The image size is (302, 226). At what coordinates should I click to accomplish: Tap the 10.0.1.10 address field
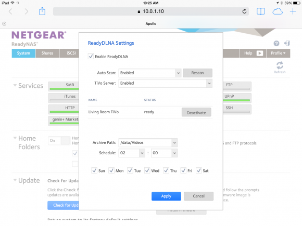tap(151, 11)
